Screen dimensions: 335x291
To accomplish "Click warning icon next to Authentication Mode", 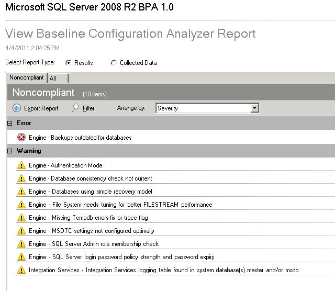I will [21, 165].
